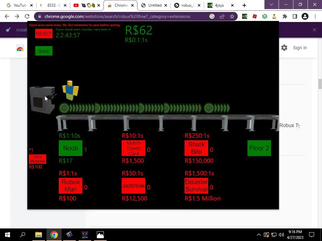322x241 pixels.
Task: Reload the current page
Action: tap(27, 16)
